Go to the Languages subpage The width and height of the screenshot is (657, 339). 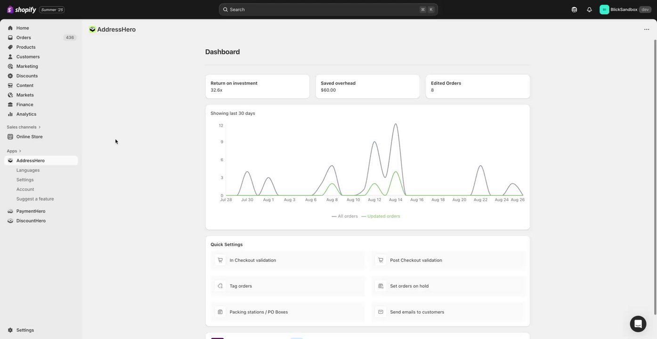click(28, 170)
